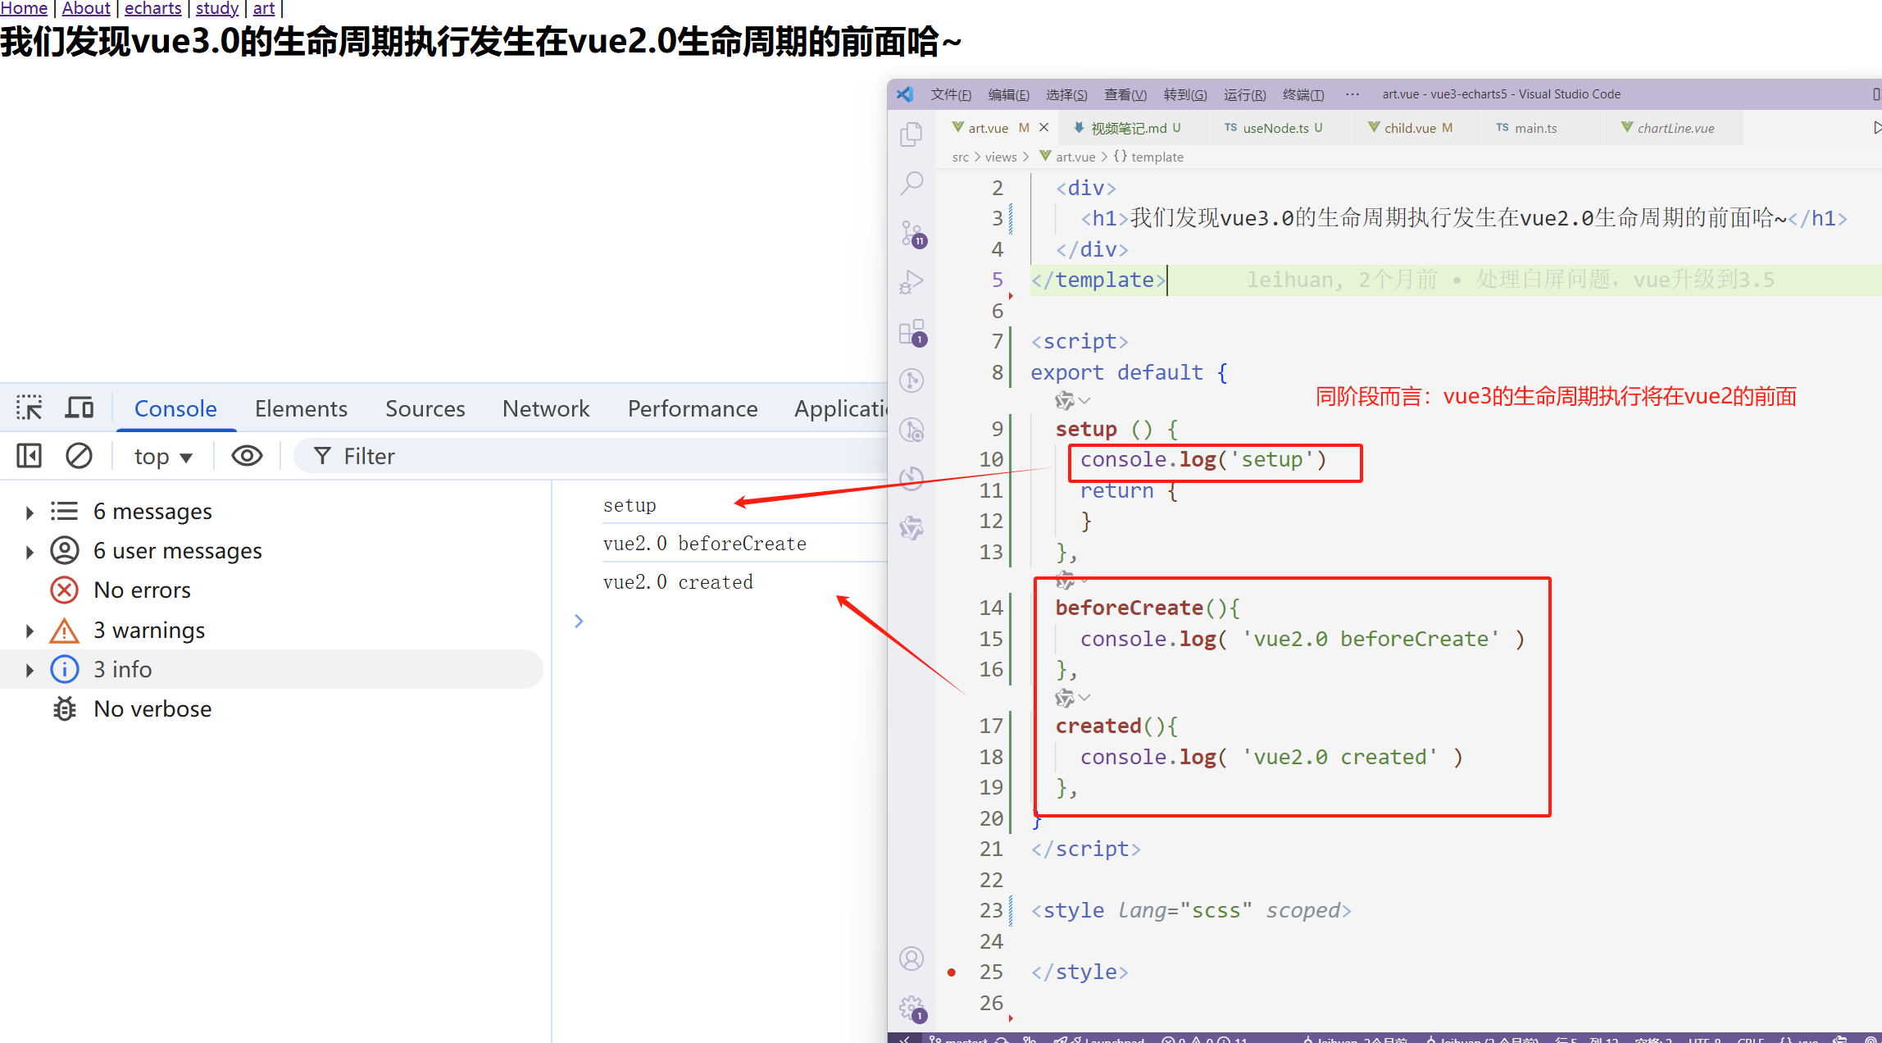Open VS Code Accounts icon

[x=911, y=959]
